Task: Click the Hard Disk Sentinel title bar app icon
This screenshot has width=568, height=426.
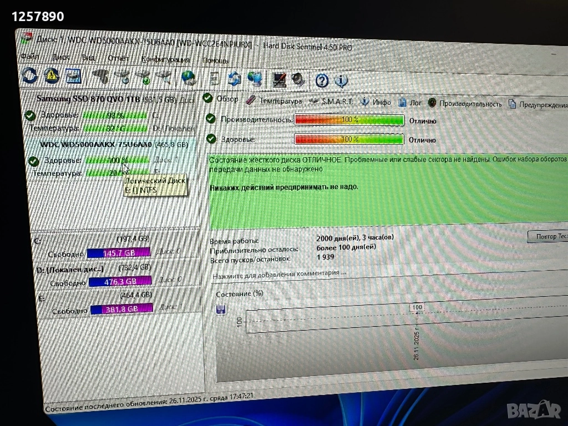Action: point(27,38)
